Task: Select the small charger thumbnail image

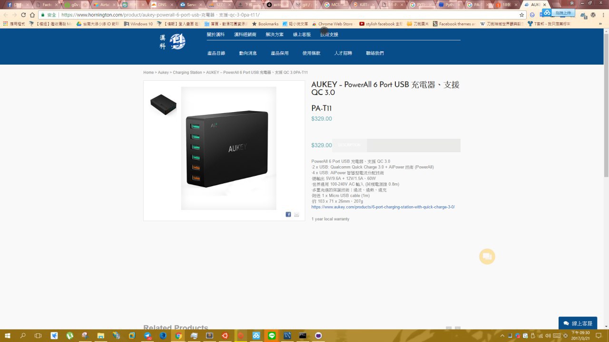Action: (x=163, y=104)
